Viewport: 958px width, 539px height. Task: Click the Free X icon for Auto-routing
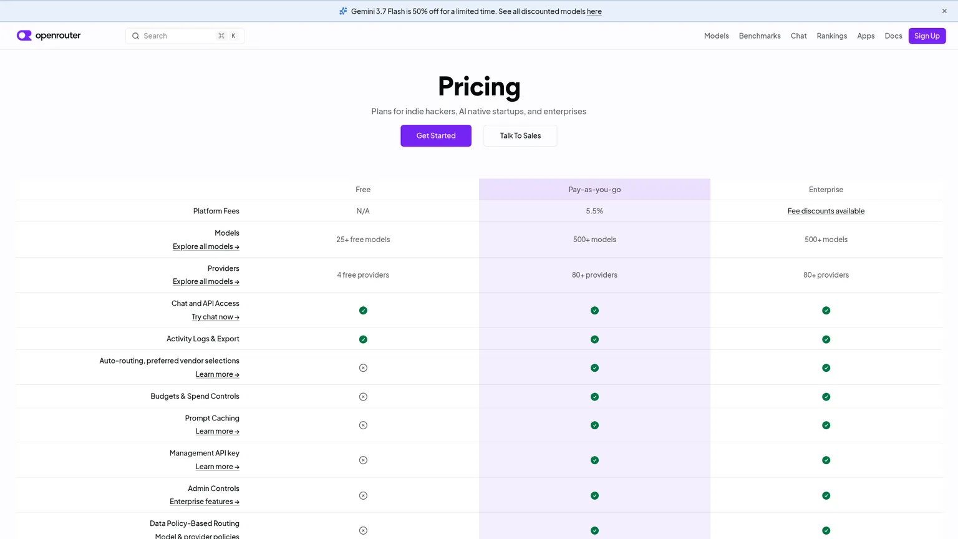click(363, 368)
